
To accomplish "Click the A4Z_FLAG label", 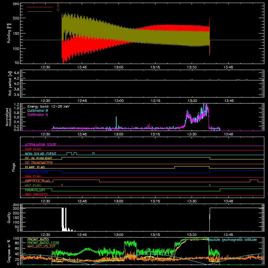I will click(x=33, y=185).
